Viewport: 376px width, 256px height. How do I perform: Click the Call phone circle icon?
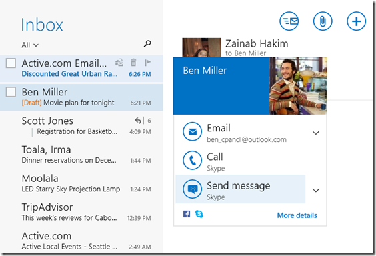point(192,160)
